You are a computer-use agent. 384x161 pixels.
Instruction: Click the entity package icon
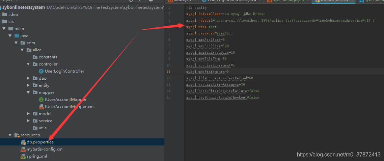(x=35, y=85)
